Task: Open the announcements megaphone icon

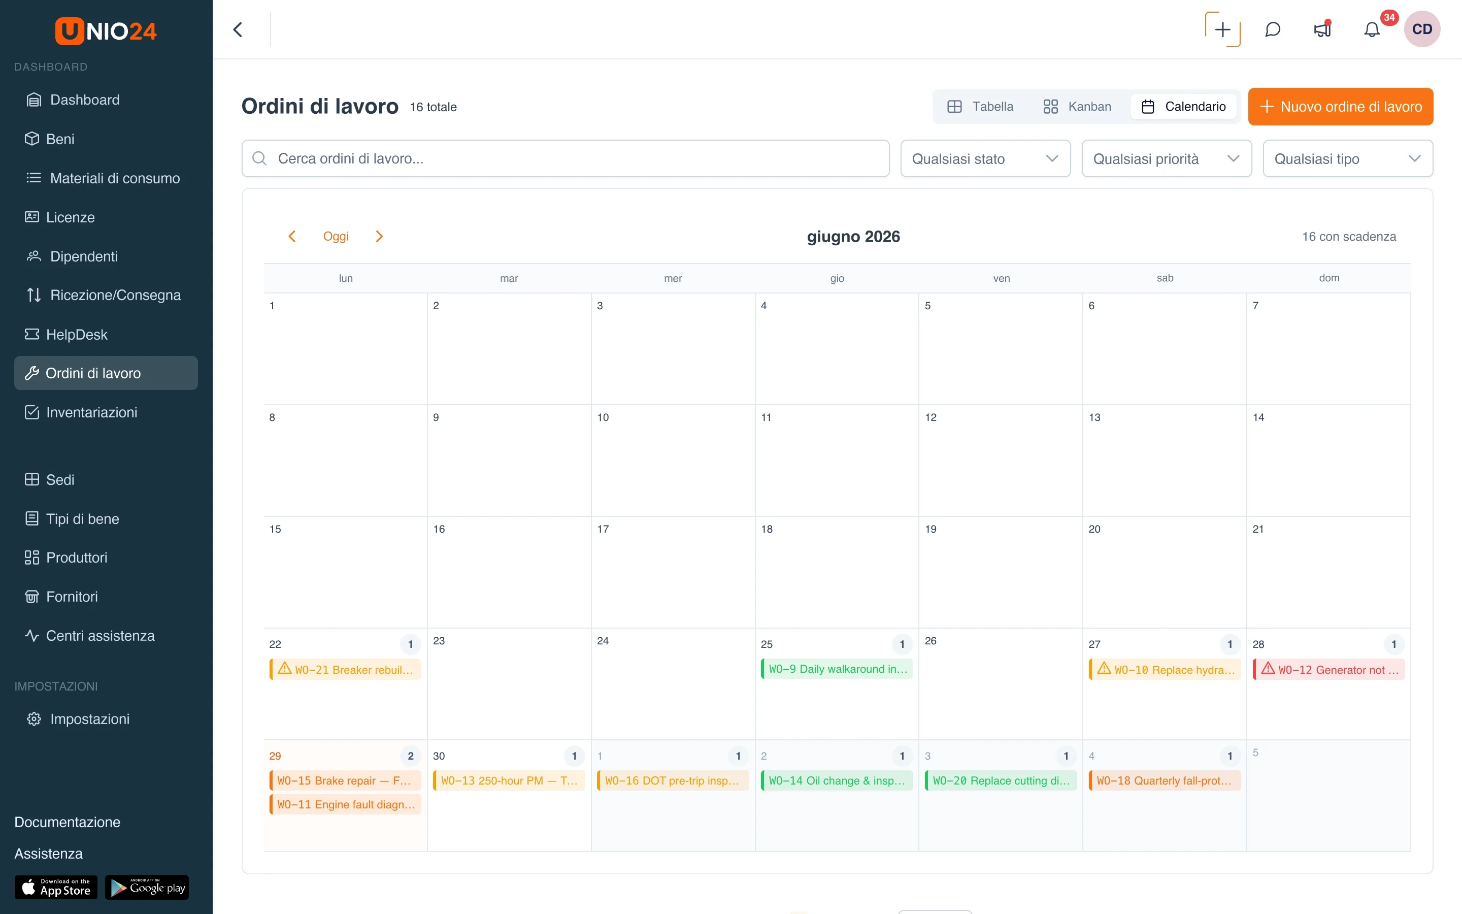Action: (x=1322, y=29)
